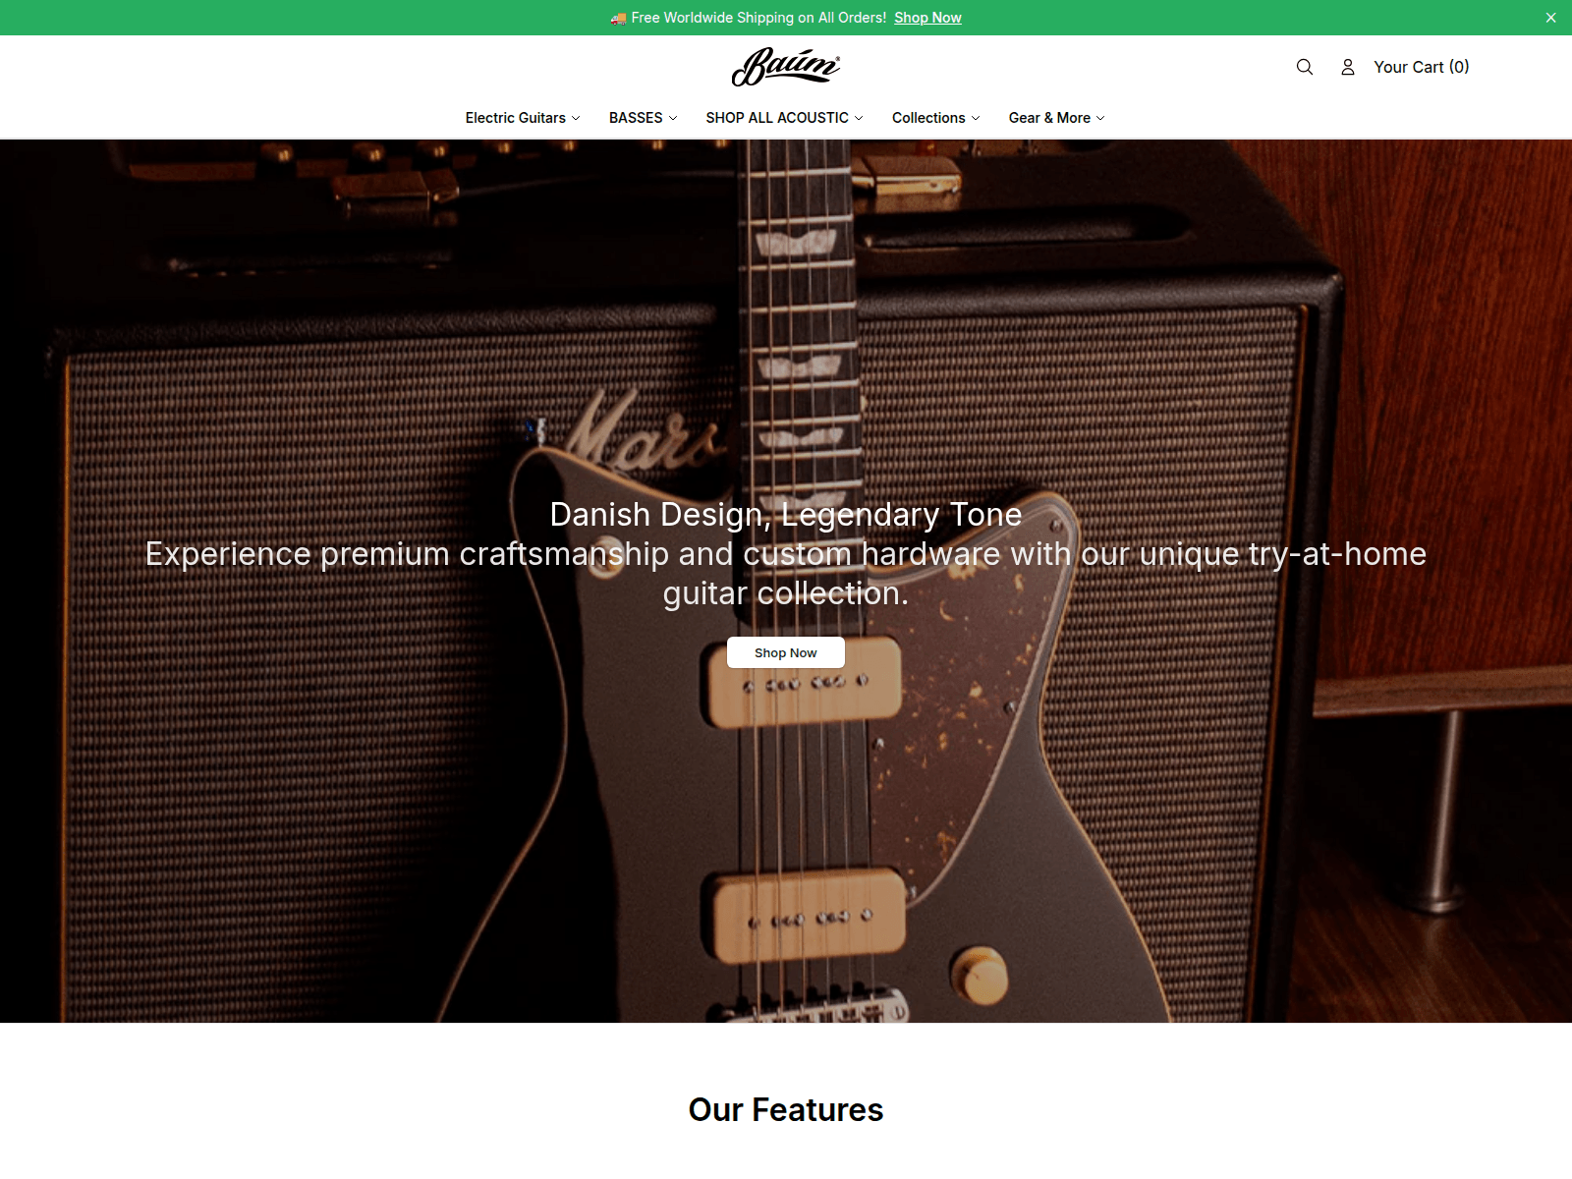Open the Electric Guitars menu

pyautogui.click(x=515, y=118)
